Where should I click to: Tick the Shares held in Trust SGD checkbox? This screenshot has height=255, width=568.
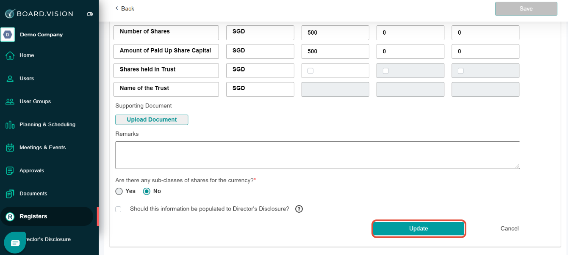[310, 71]
